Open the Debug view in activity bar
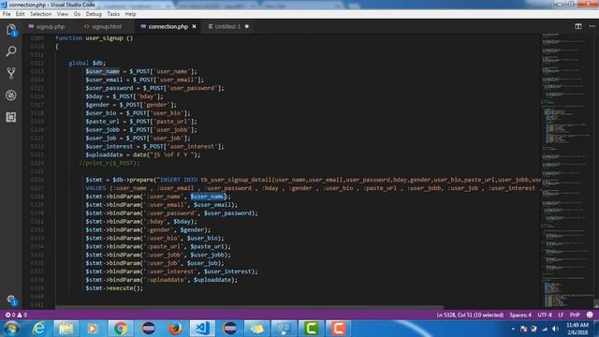Viewport: 599px width, 337px height. [x=11, y=95]
